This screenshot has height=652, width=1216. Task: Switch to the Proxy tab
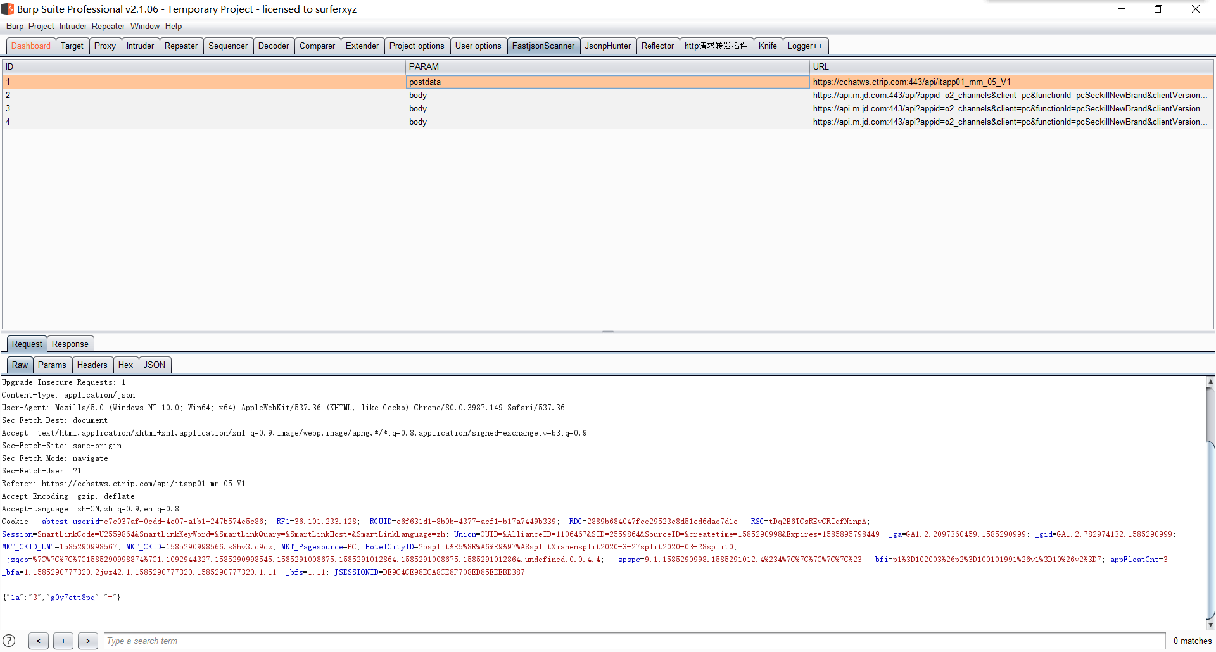[105, 46]
